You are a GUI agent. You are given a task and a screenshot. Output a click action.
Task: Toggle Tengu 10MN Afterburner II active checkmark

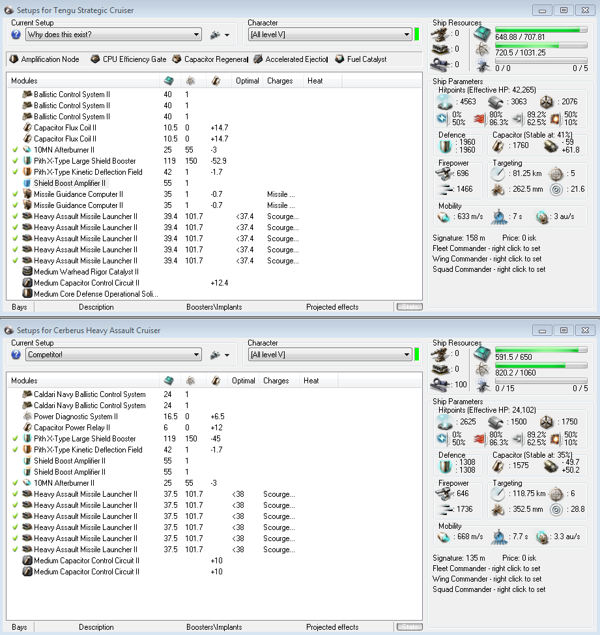click(16, 150)
